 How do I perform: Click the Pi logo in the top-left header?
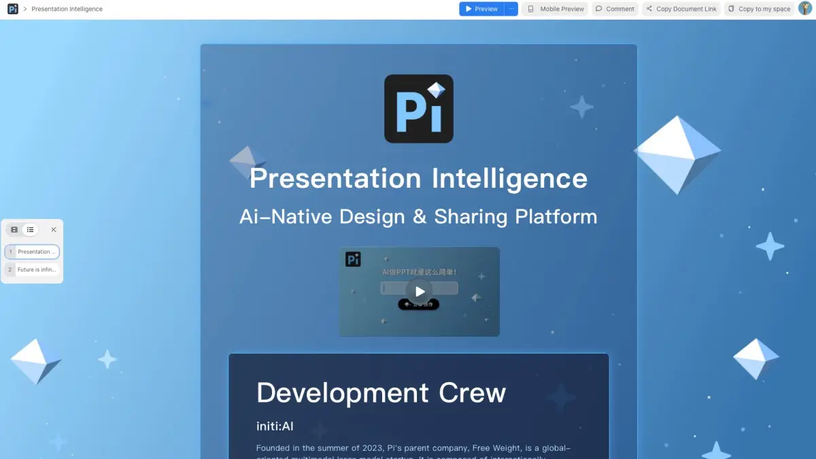tap(12, 9)
